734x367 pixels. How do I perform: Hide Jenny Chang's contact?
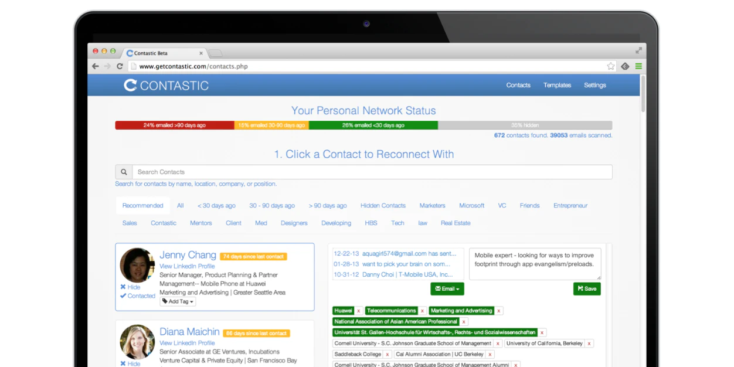click(130, 287)
